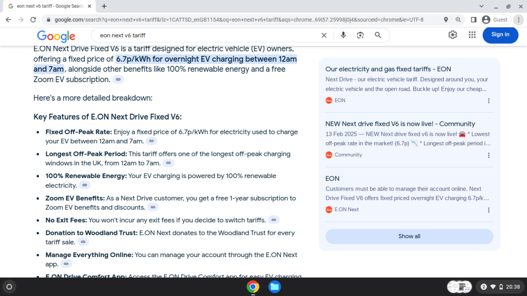527x296 pixels.
Task: Open search by image camera icon
Action: 360,35
